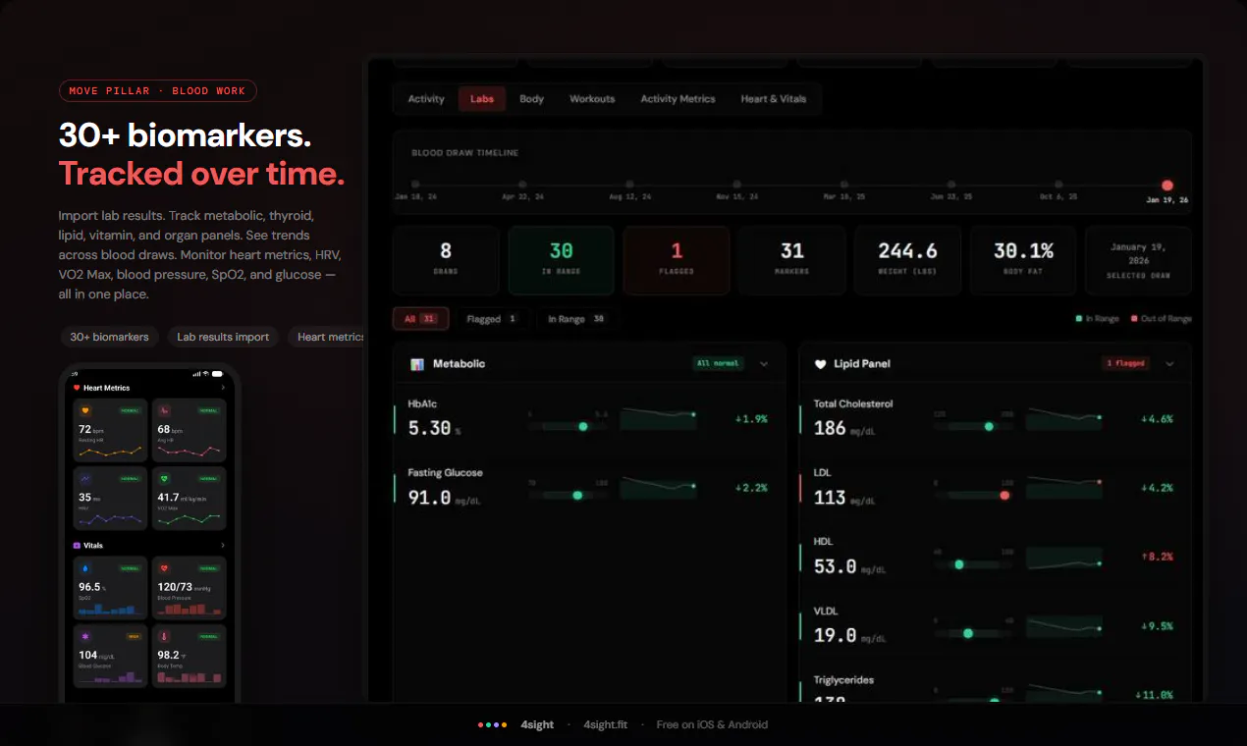Select Nov 15, 24 blood draw marker

pos(736,185)
